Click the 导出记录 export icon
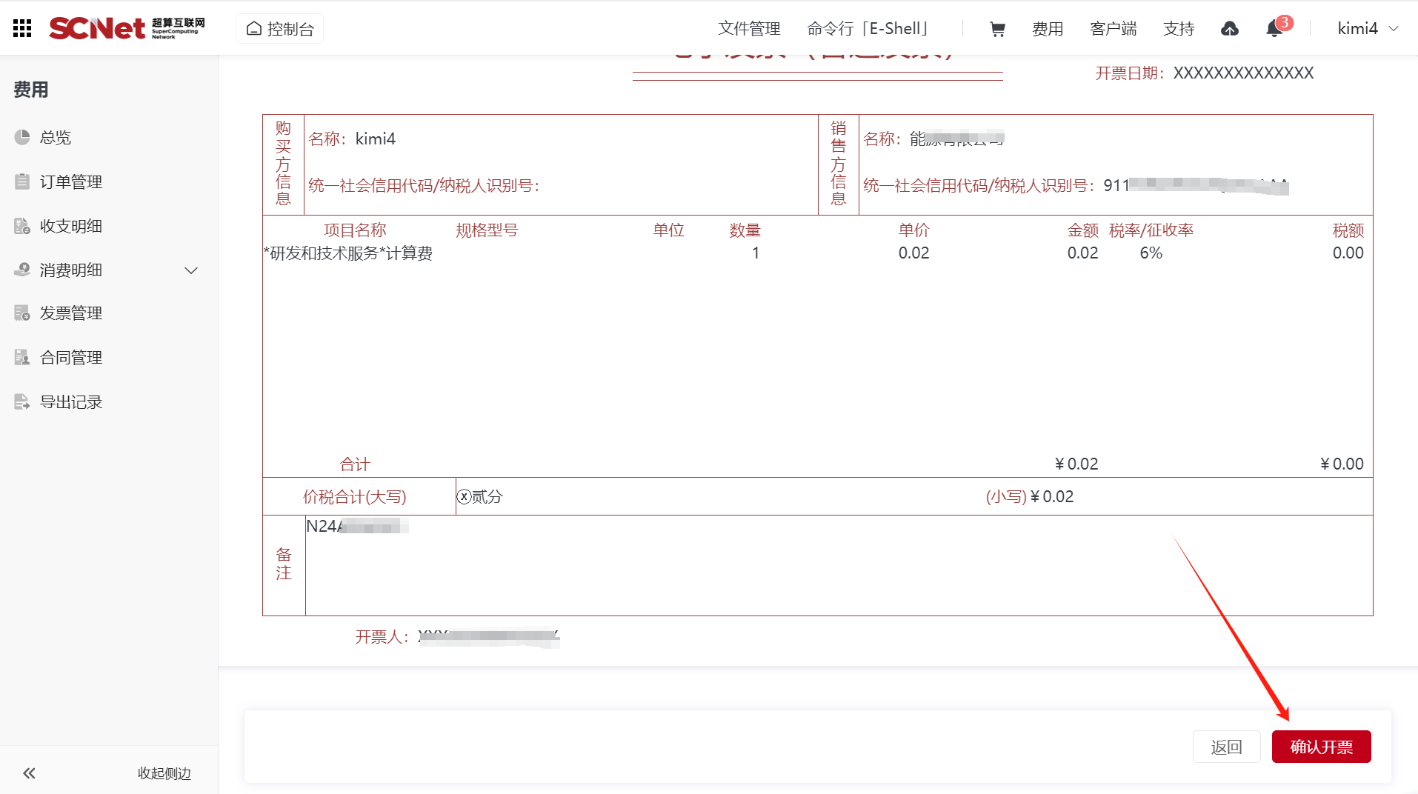Viewport: 1418px width, 794px height. 22,402
